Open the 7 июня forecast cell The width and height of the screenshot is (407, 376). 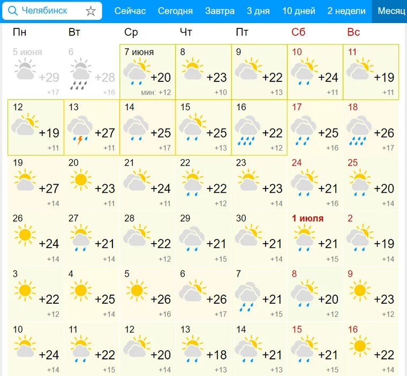[147, 72]
